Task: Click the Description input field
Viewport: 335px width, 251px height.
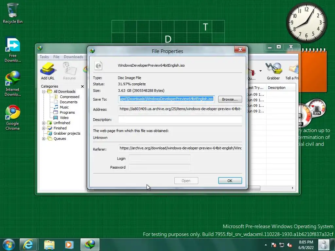Action: tap(180, 119)
